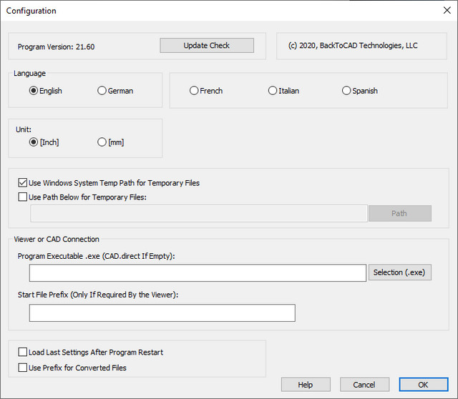
Task: Pick Spanish as the language
Action: (347, 91)
